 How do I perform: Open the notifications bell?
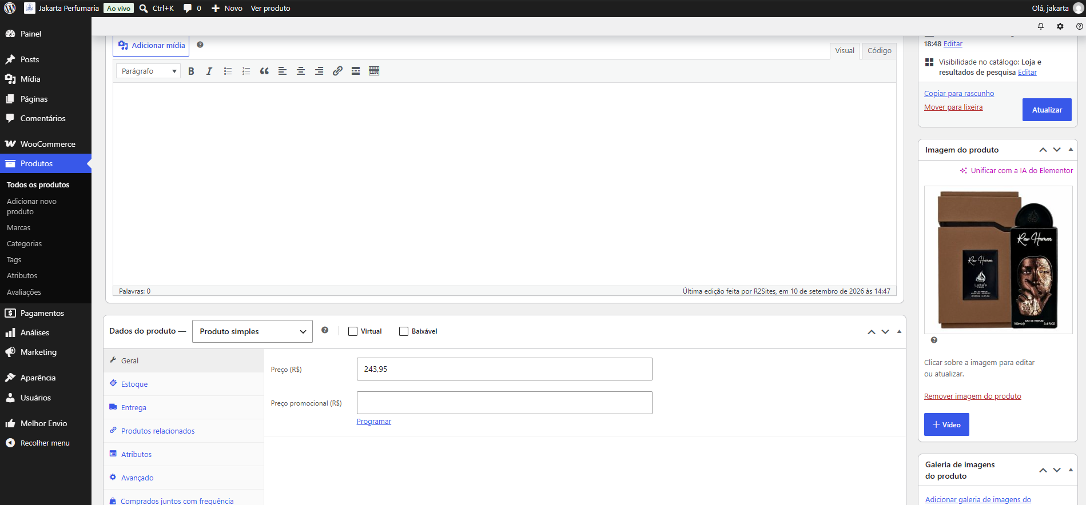(1041, 26)
